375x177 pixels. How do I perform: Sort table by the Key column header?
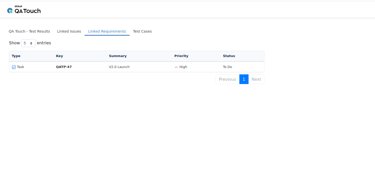[x=60, y=56]
